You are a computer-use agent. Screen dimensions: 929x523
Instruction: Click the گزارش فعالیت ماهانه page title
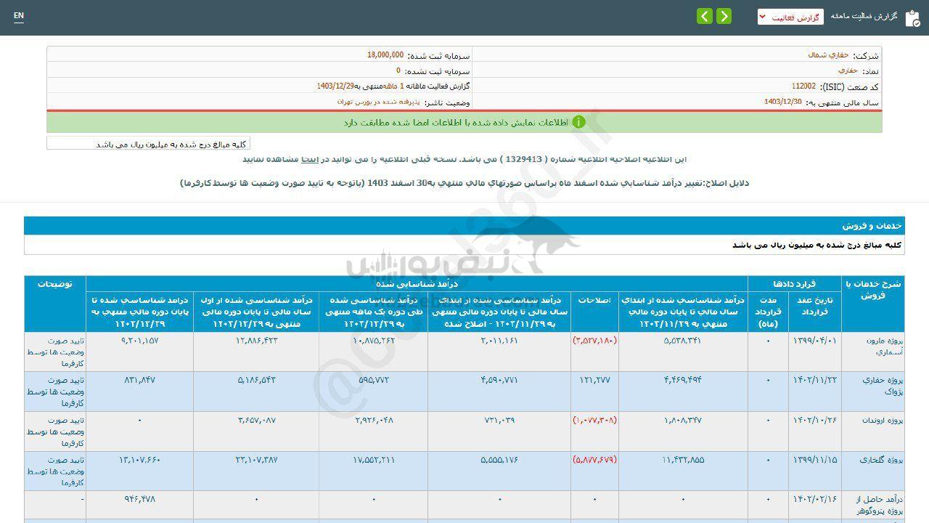pos(864,16)
